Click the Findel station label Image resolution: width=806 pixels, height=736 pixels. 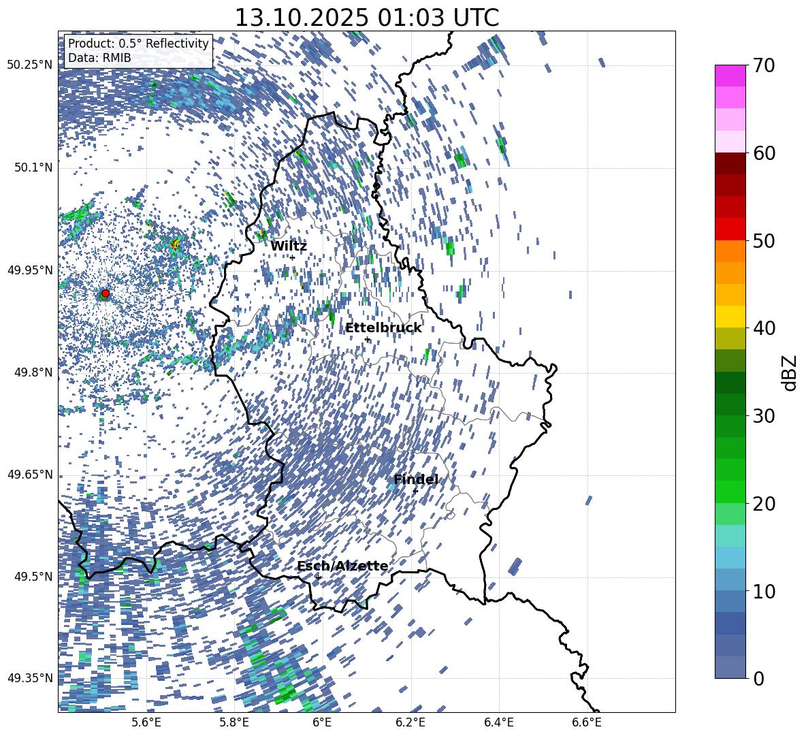(415, 479)
